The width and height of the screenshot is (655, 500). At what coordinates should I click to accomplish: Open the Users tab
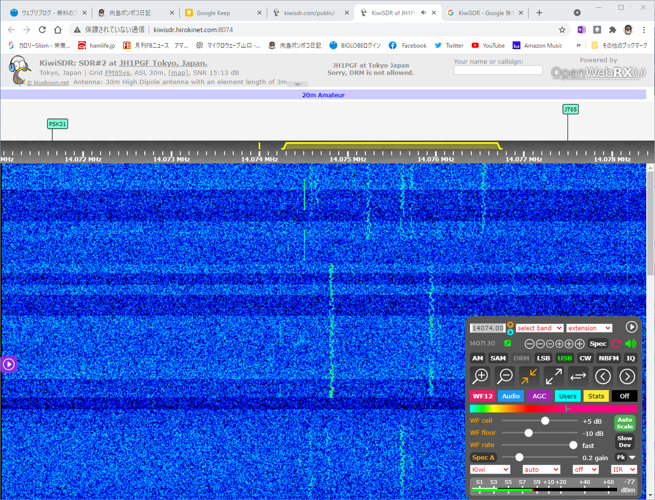click(x=567, y=396)
